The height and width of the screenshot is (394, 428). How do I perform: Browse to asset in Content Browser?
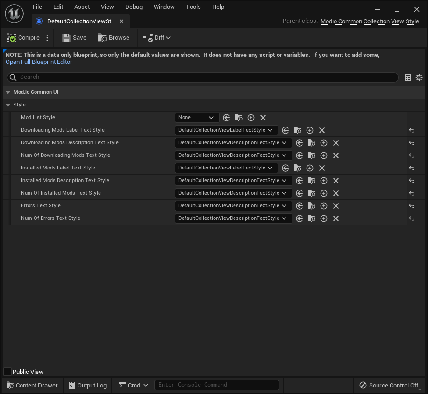coord(113,38)
